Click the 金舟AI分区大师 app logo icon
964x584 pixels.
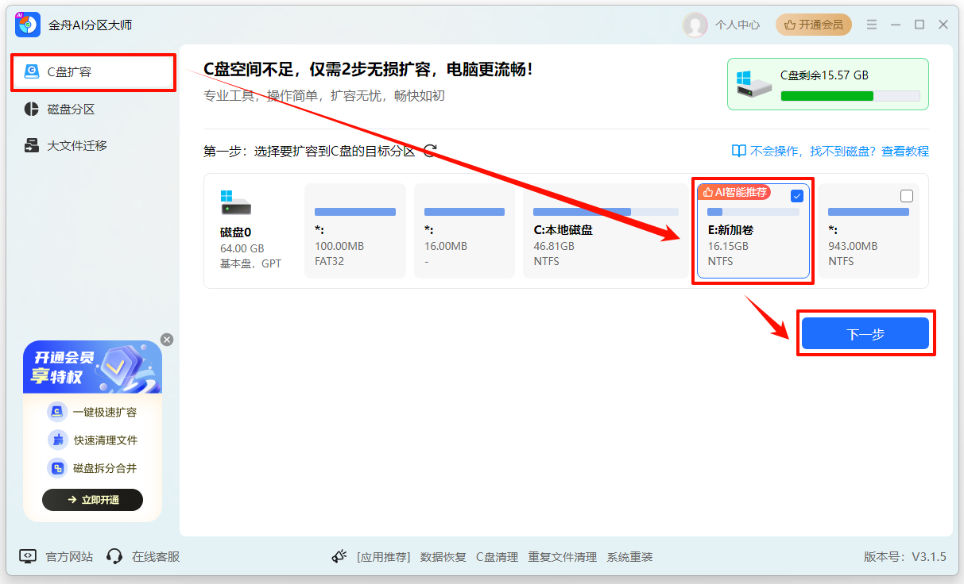[x=28, y=25]
